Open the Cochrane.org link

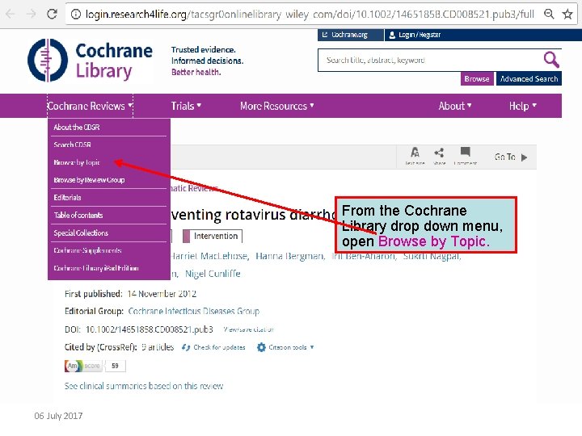coord(350,35)
